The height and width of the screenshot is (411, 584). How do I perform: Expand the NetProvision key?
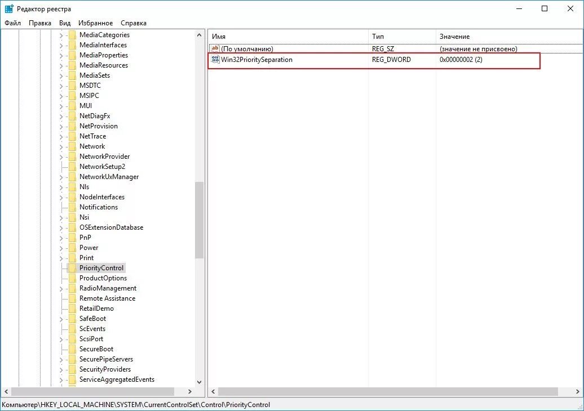[61, 127]
